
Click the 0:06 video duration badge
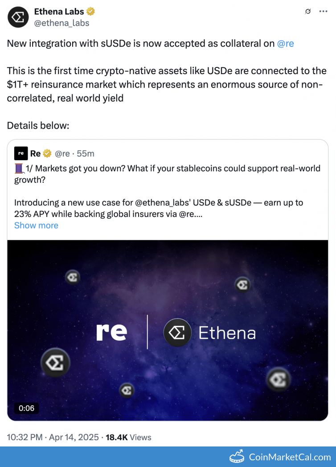tap(26, 408)
